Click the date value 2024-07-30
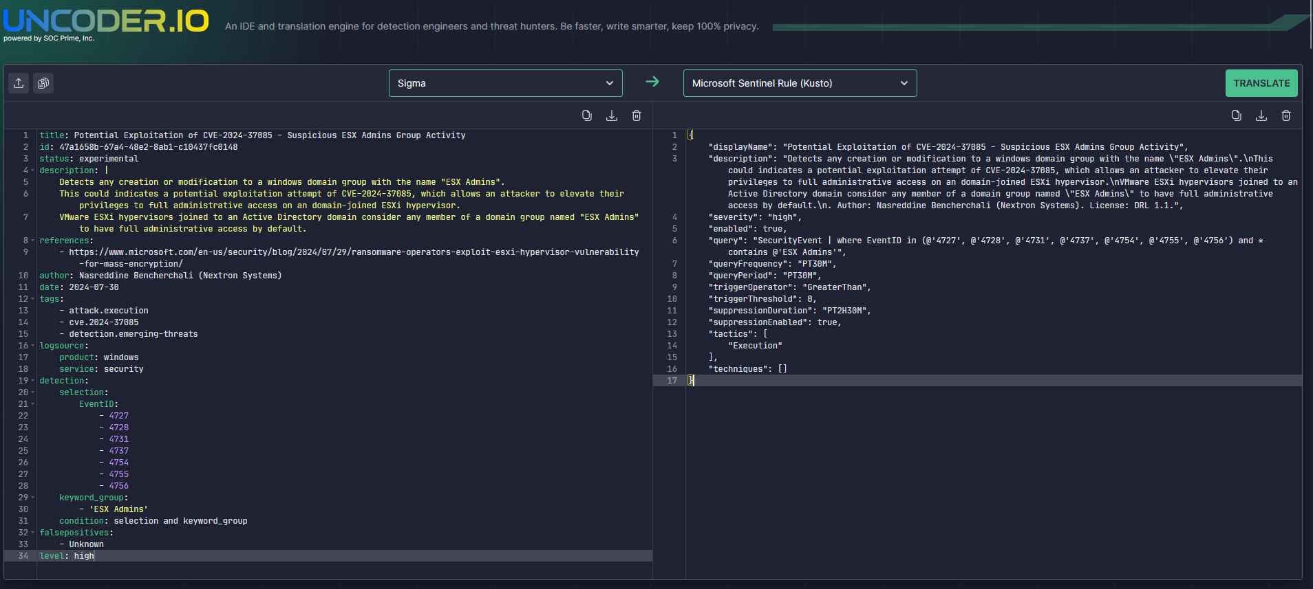This screenshot has width=1313, height=589. (94, 287)
